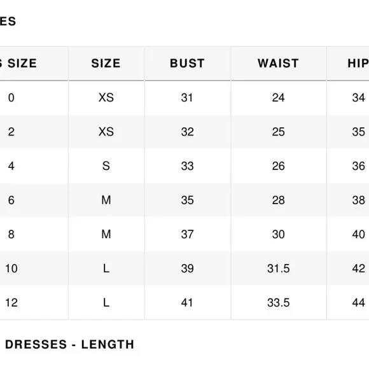The width and height of the screenshot is (369, 369).
Task: Click the DRESSES - LENGTH heading
Action: tap(69, 345)
